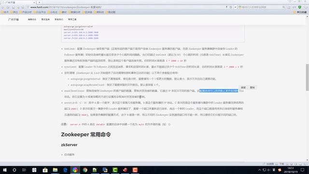
Task: Click the scrollbar up arrow
Action: 307,16
